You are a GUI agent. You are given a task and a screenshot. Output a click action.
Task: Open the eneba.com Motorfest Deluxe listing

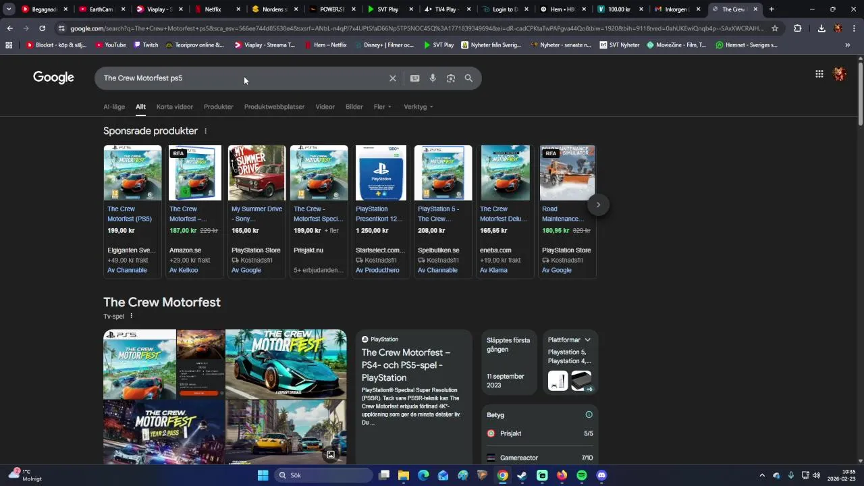[x=505, y=211]
